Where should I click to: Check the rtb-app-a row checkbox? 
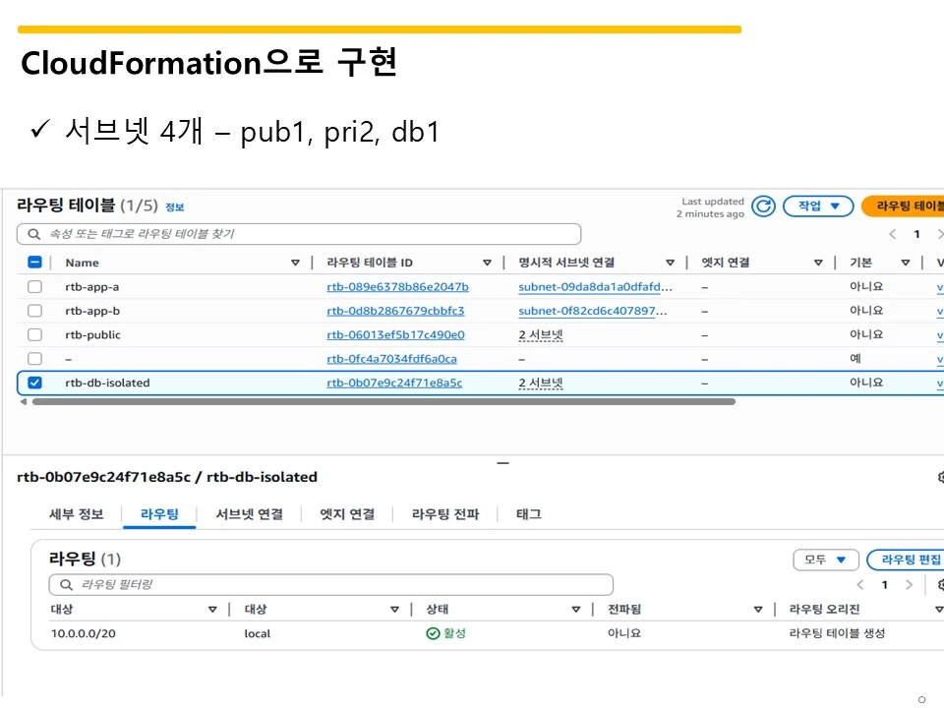[35, 286]
